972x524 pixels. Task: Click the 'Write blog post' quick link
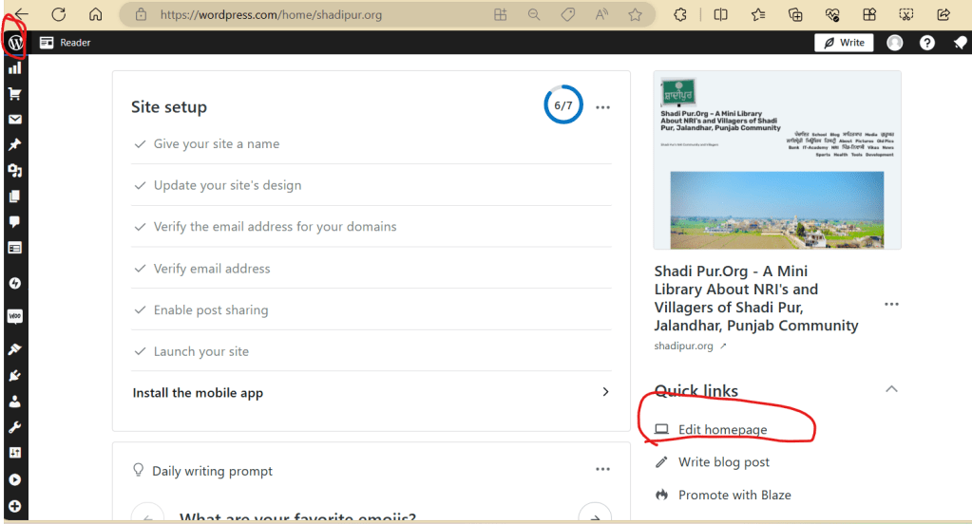[x=723, y=462]
